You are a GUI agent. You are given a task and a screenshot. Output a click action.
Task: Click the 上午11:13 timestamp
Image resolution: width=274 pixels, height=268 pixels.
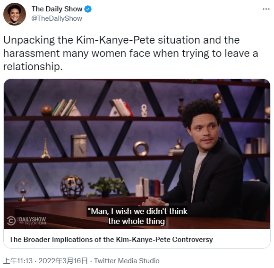tap(18, 261)
